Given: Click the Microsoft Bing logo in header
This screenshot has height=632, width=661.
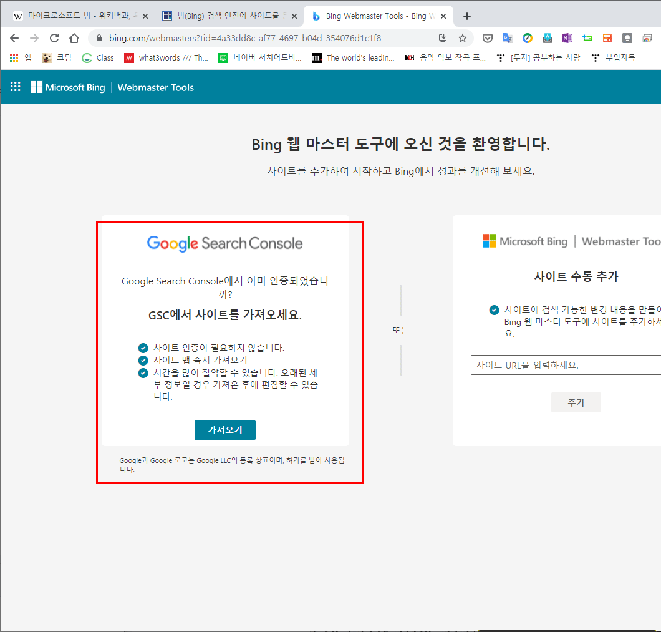Looking at the screenshot, I should (x=68, y=87).
